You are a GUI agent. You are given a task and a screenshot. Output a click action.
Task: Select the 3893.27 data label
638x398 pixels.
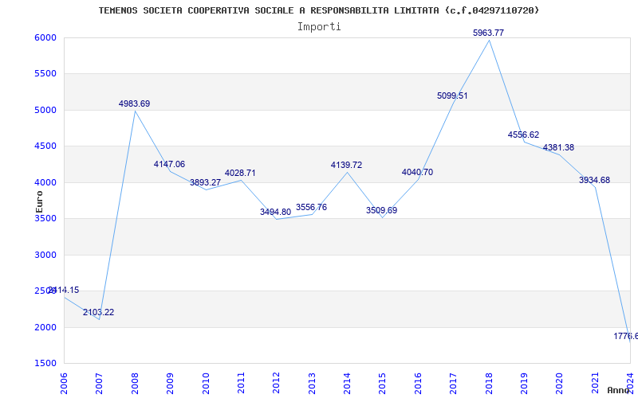pyautogui.click(x=205, y=182)
